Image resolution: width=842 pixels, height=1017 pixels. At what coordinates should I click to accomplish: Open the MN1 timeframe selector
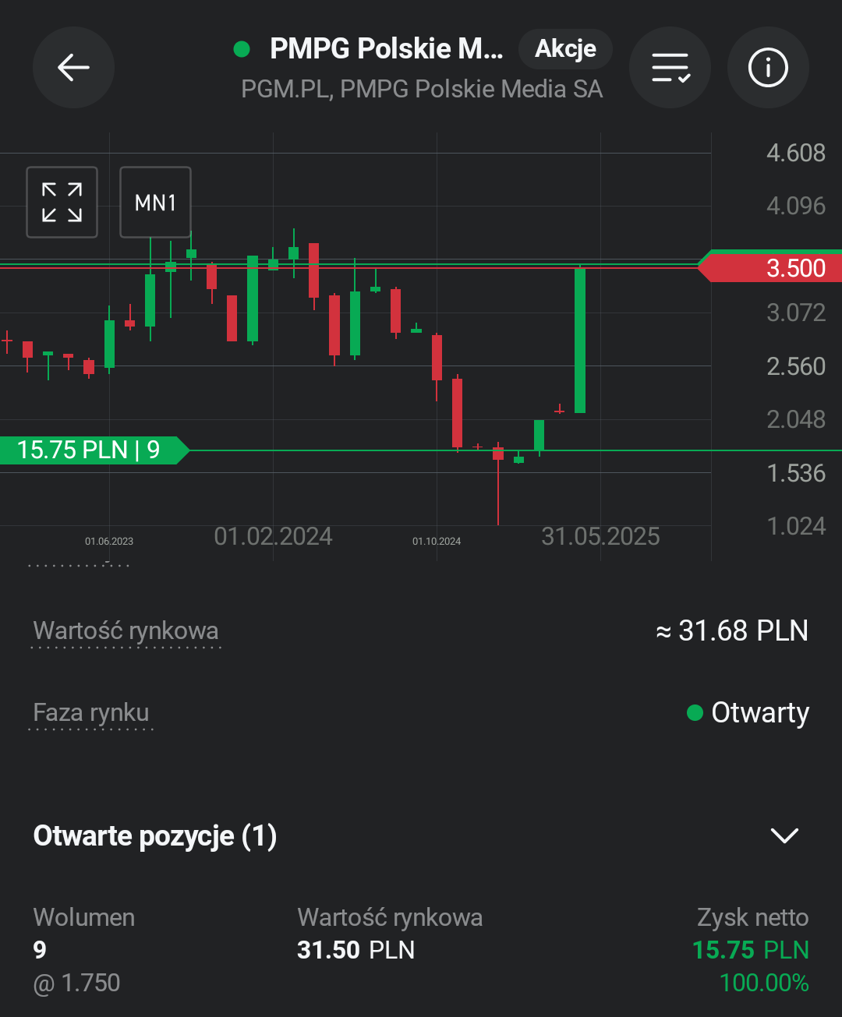[155, 203]
